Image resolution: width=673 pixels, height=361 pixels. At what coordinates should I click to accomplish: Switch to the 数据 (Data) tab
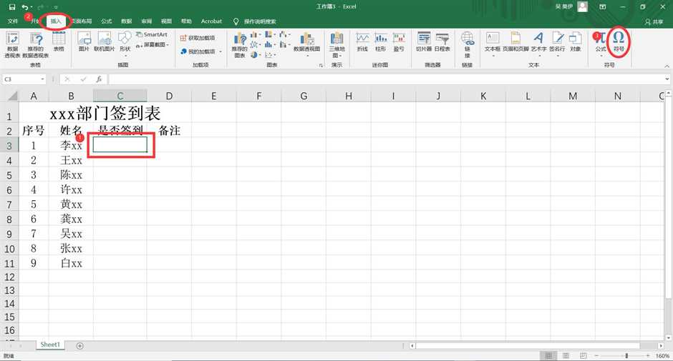click(126, 21)
